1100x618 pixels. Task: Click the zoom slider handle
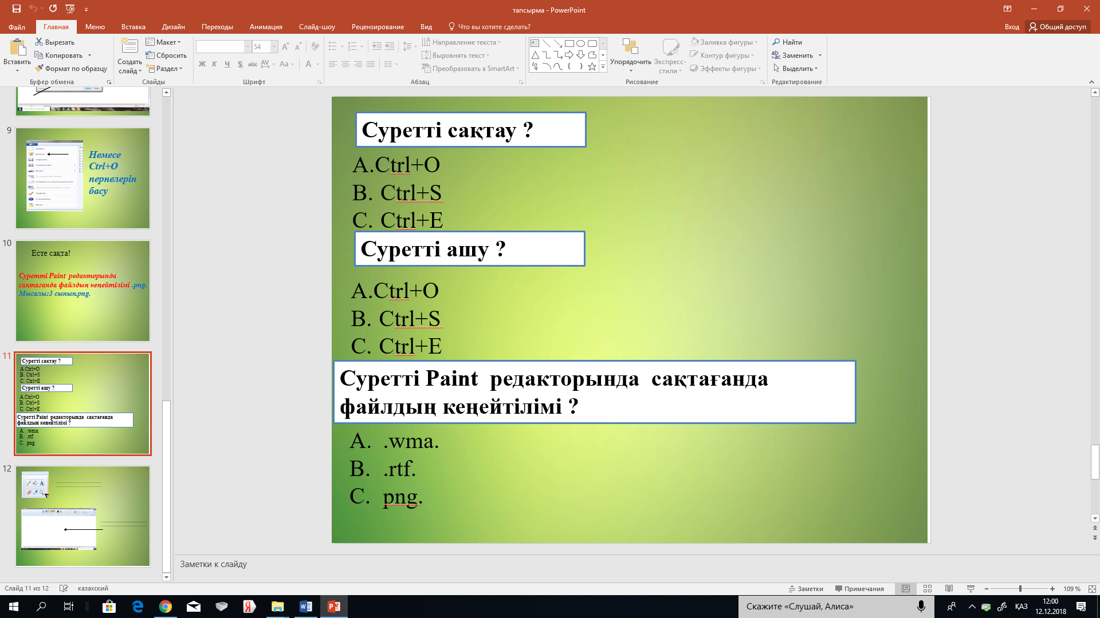1020,589
